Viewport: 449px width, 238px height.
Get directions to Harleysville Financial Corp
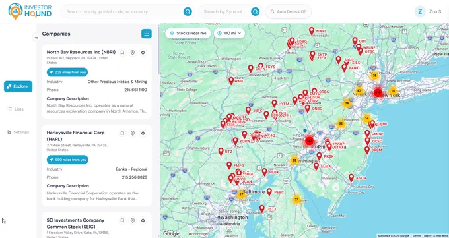point(143,133)
